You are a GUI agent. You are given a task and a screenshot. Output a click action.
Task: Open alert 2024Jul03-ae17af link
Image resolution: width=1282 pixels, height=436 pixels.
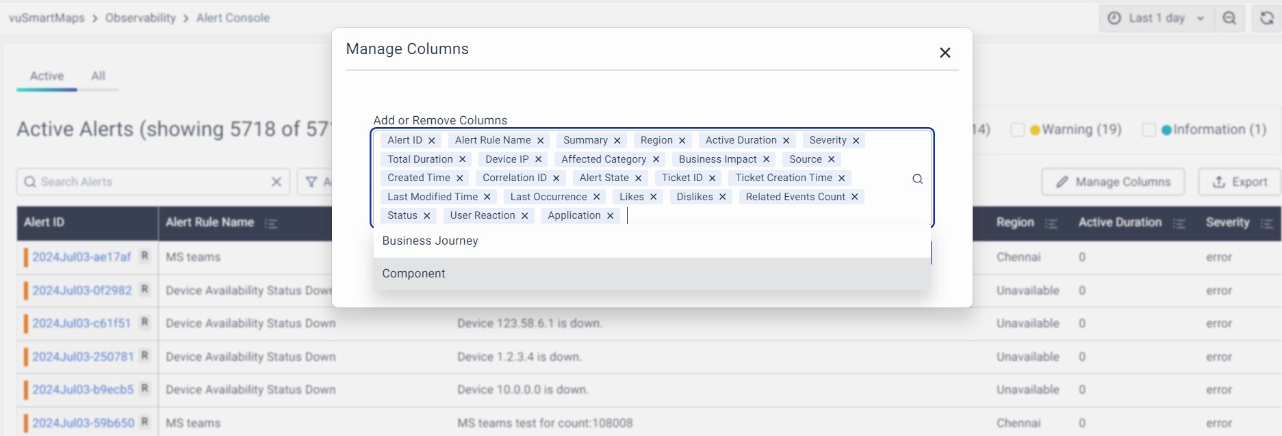point(81,257)
